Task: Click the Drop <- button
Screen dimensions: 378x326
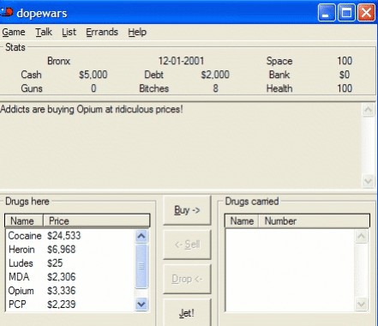Action: 187,279
